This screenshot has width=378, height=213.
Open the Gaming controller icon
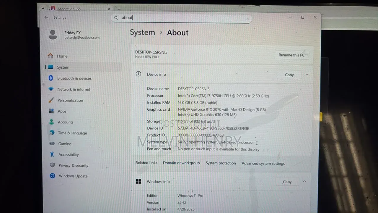point(52,143)
